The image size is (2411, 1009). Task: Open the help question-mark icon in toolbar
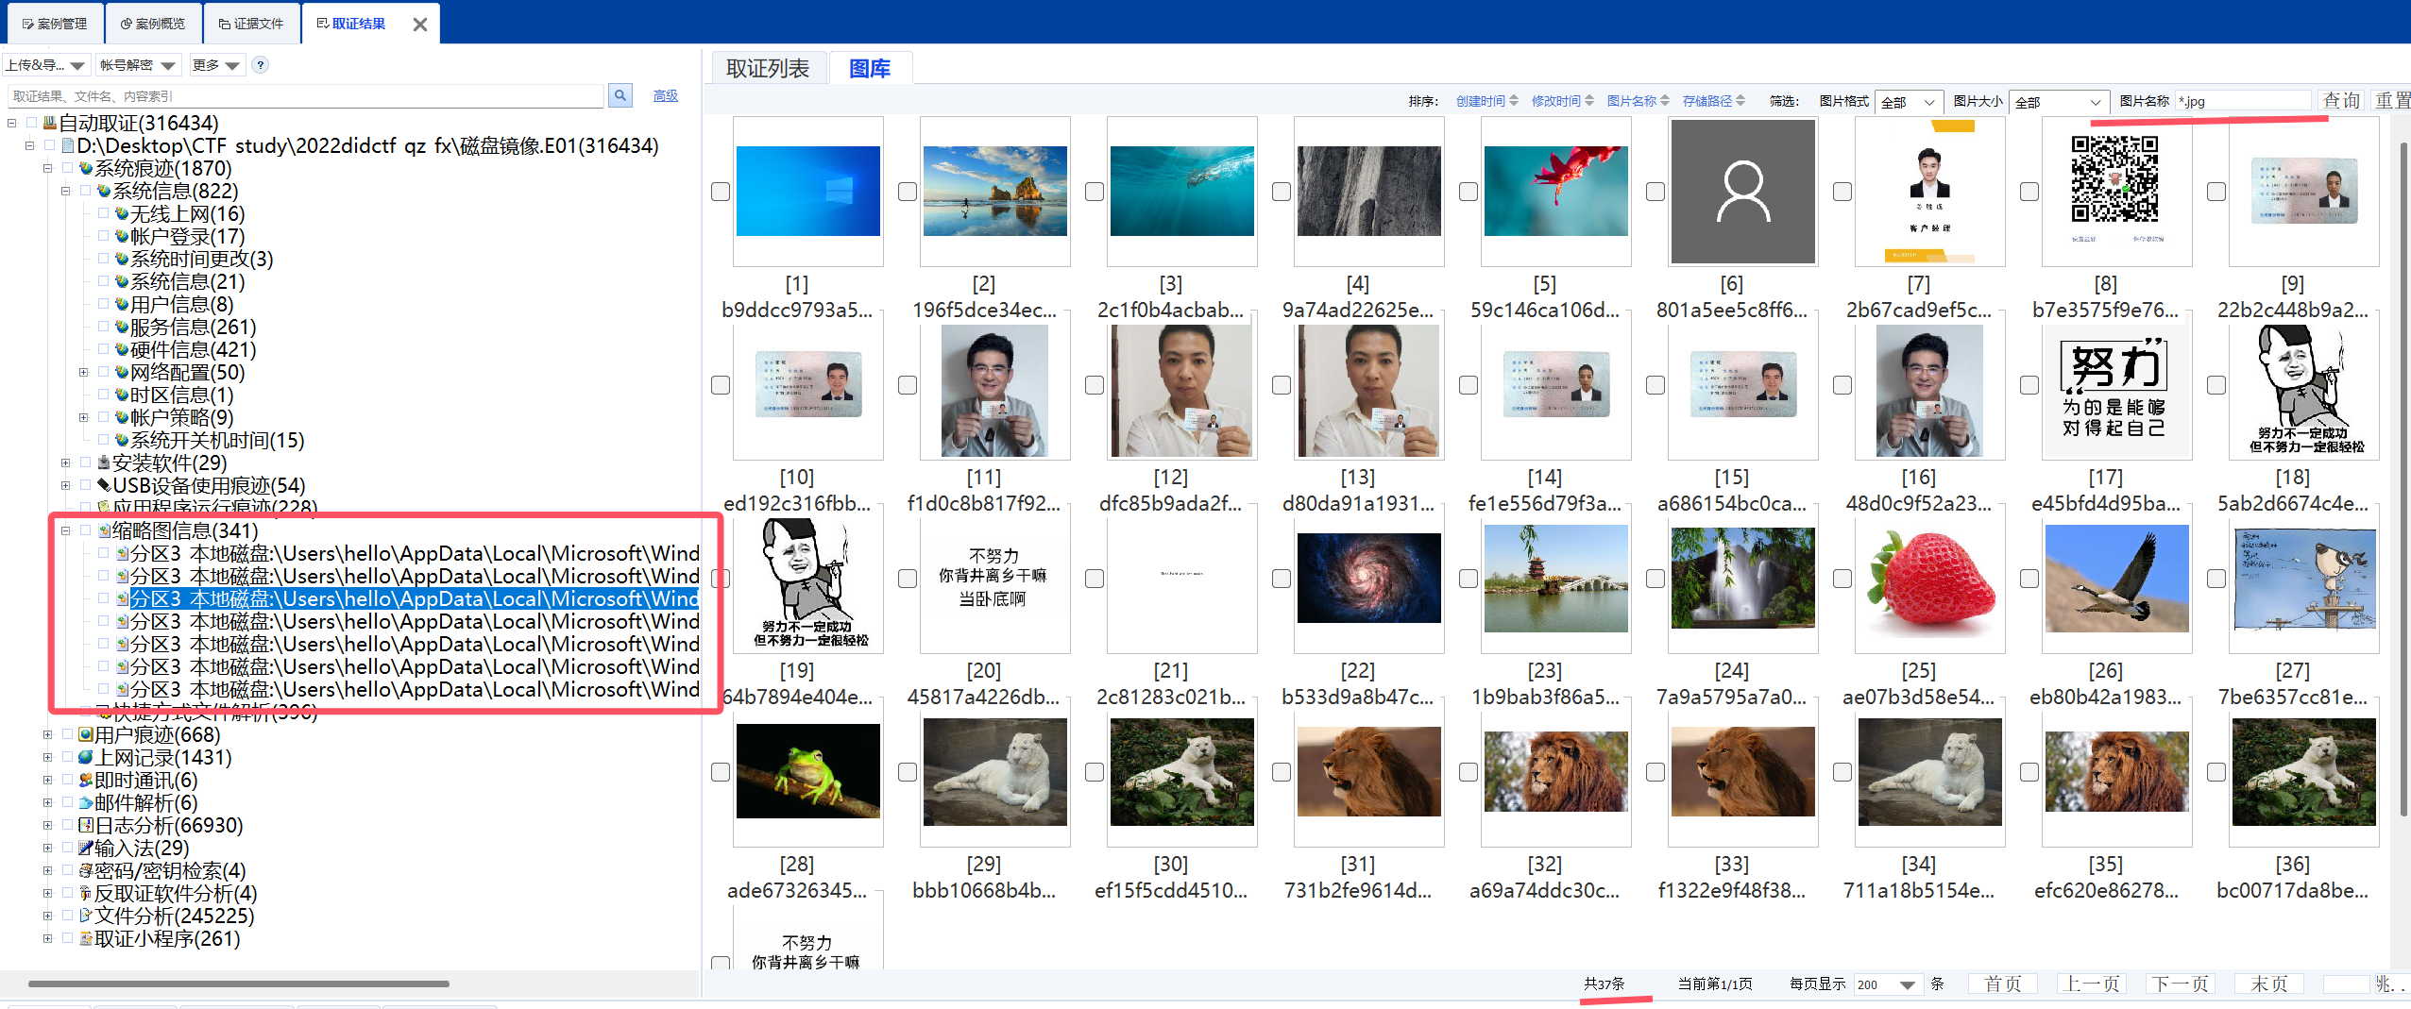pyautogui.click(x=261, y=65)
